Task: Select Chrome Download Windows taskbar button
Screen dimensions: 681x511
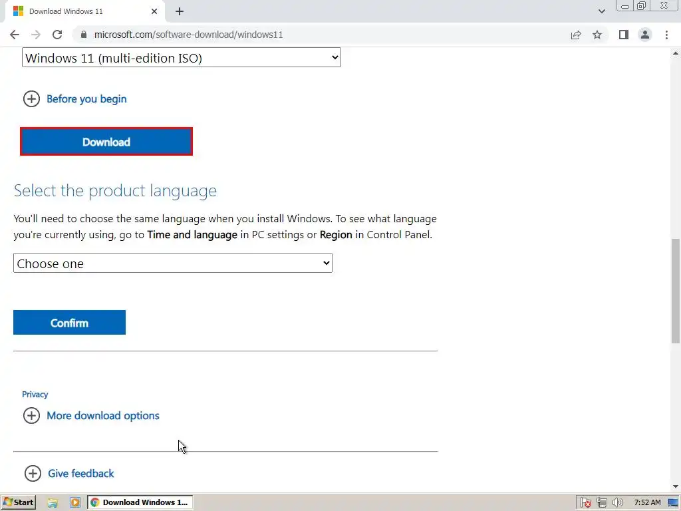Action: [x=140, y=503]
